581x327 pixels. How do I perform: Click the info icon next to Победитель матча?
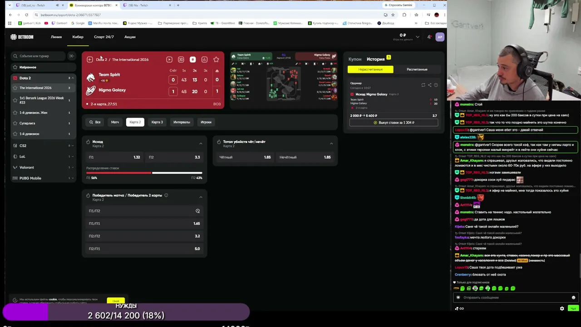(166, 195)
